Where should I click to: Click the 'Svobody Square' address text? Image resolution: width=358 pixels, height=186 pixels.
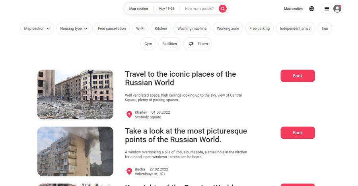click(148, 117)
